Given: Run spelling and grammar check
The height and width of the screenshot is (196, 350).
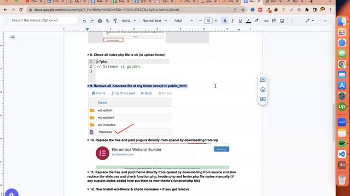Looking at the screenshot, I should (107, 21).
